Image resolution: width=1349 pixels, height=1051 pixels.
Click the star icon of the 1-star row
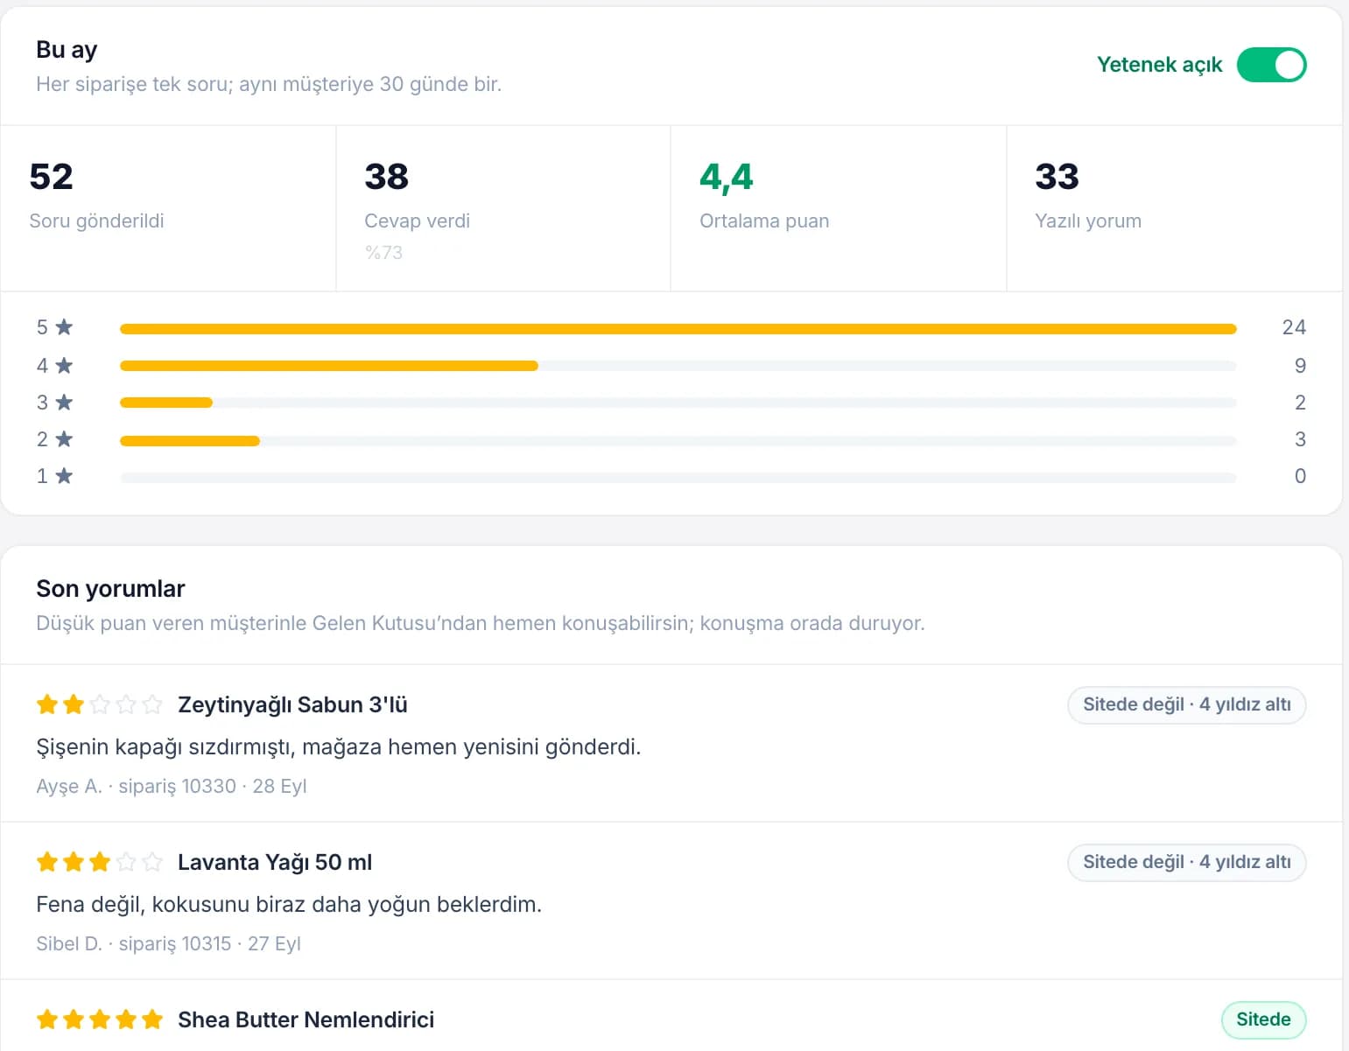64,476
